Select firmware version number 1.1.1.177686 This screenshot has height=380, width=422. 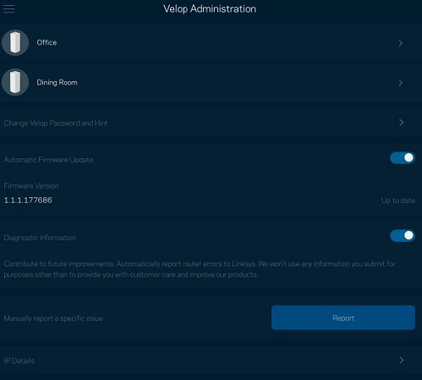pyautogui.click(x=28, y=200)
